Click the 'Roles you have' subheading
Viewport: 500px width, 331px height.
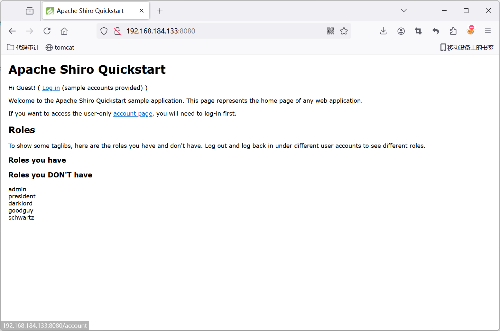coord(37,160)
